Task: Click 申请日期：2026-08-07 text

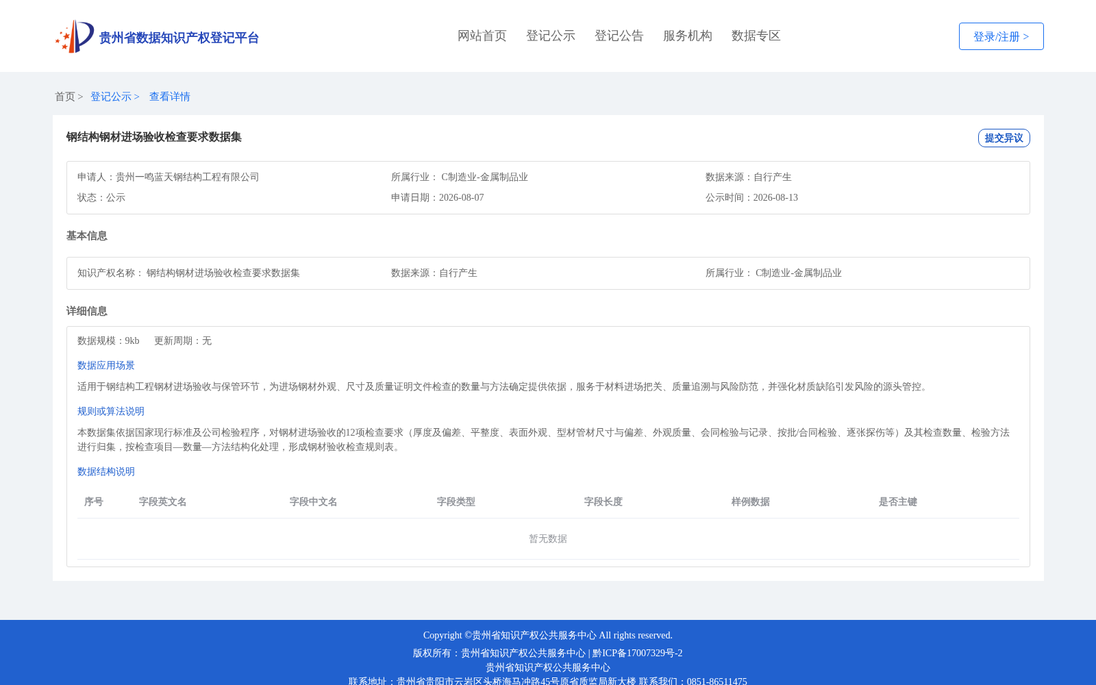Action: (438, 197)
